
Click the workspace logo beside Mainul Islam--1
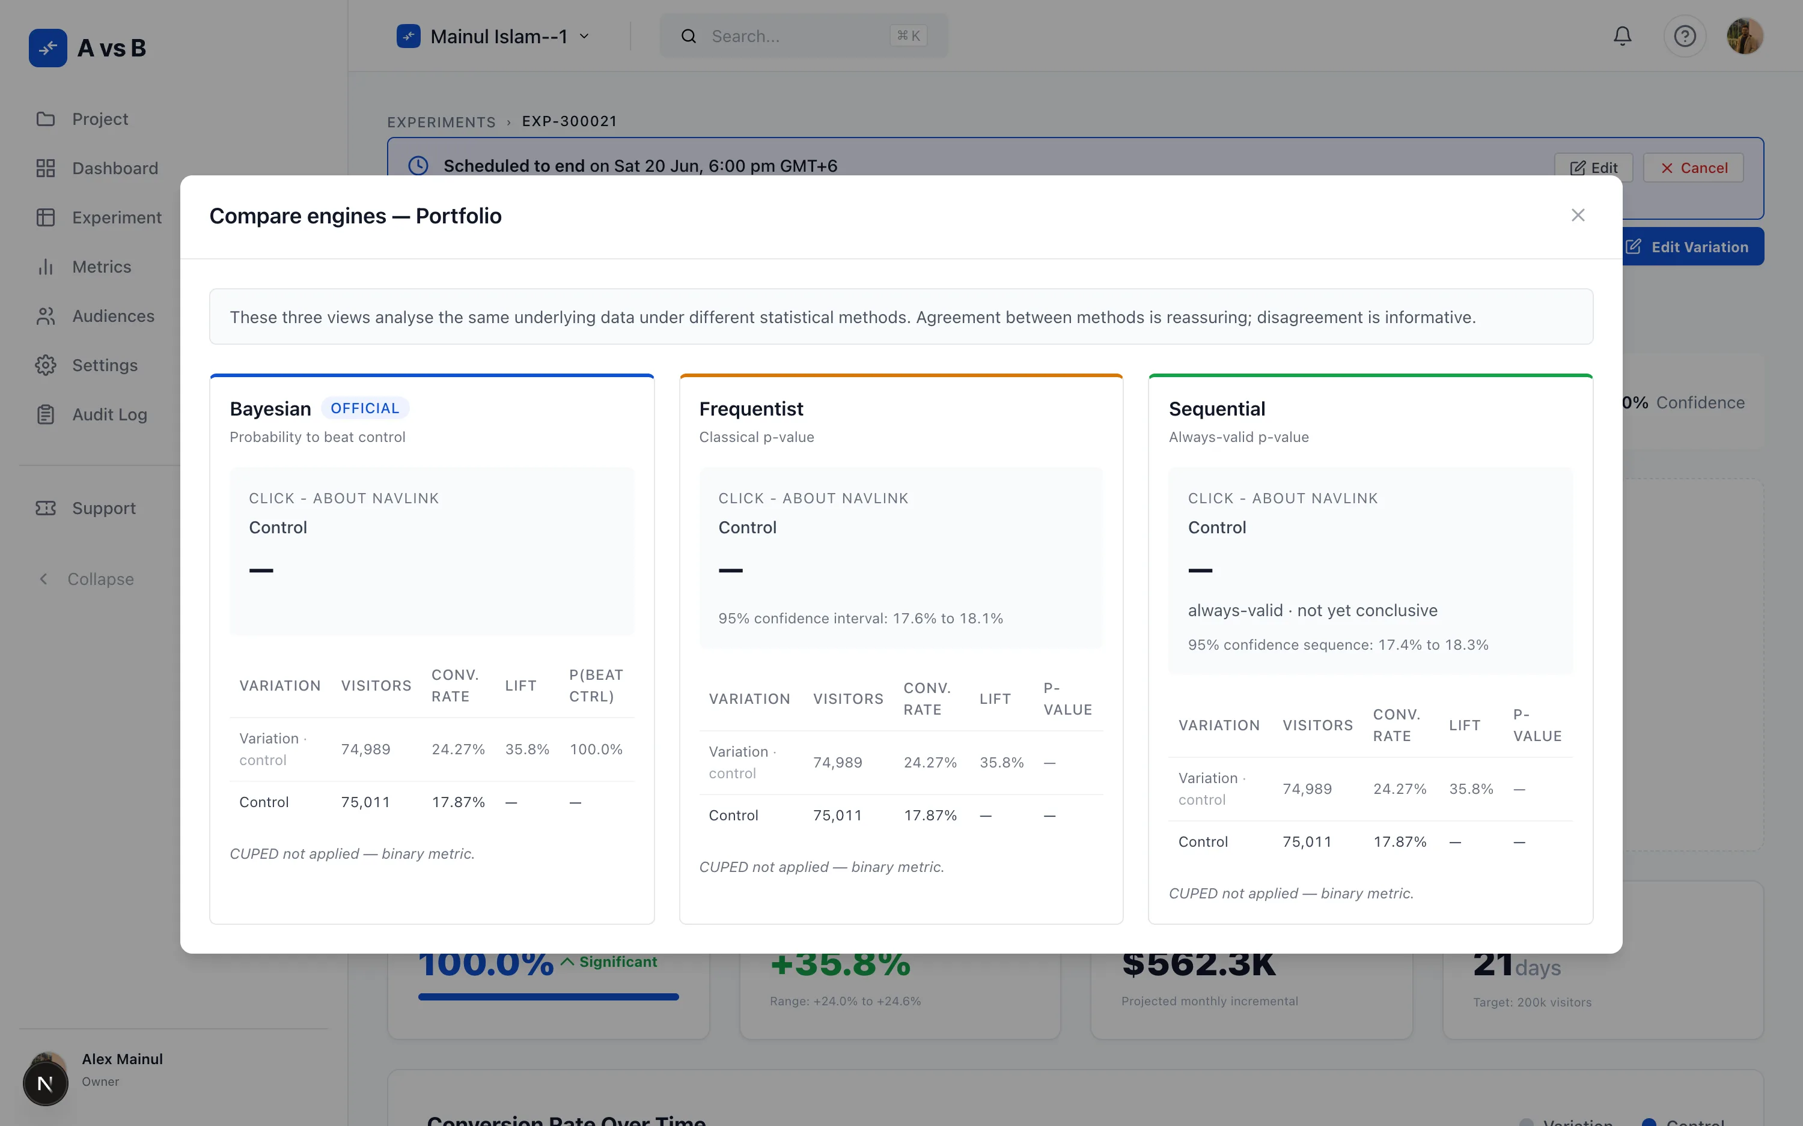[x=408, y=36]
